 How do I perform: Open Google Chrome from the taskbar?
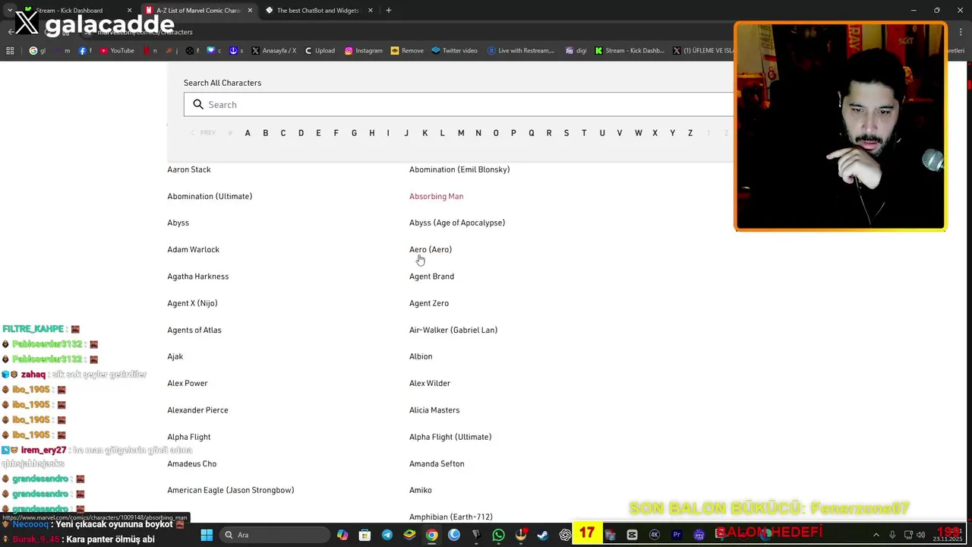click(431, 535)
